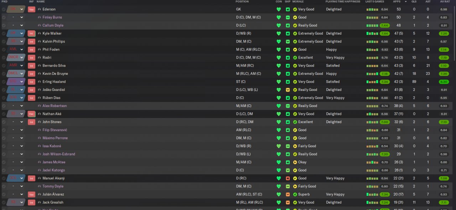Click Joško Gvardiol's yellow sharpness icon
456x210 pixels.
(288, 90)
